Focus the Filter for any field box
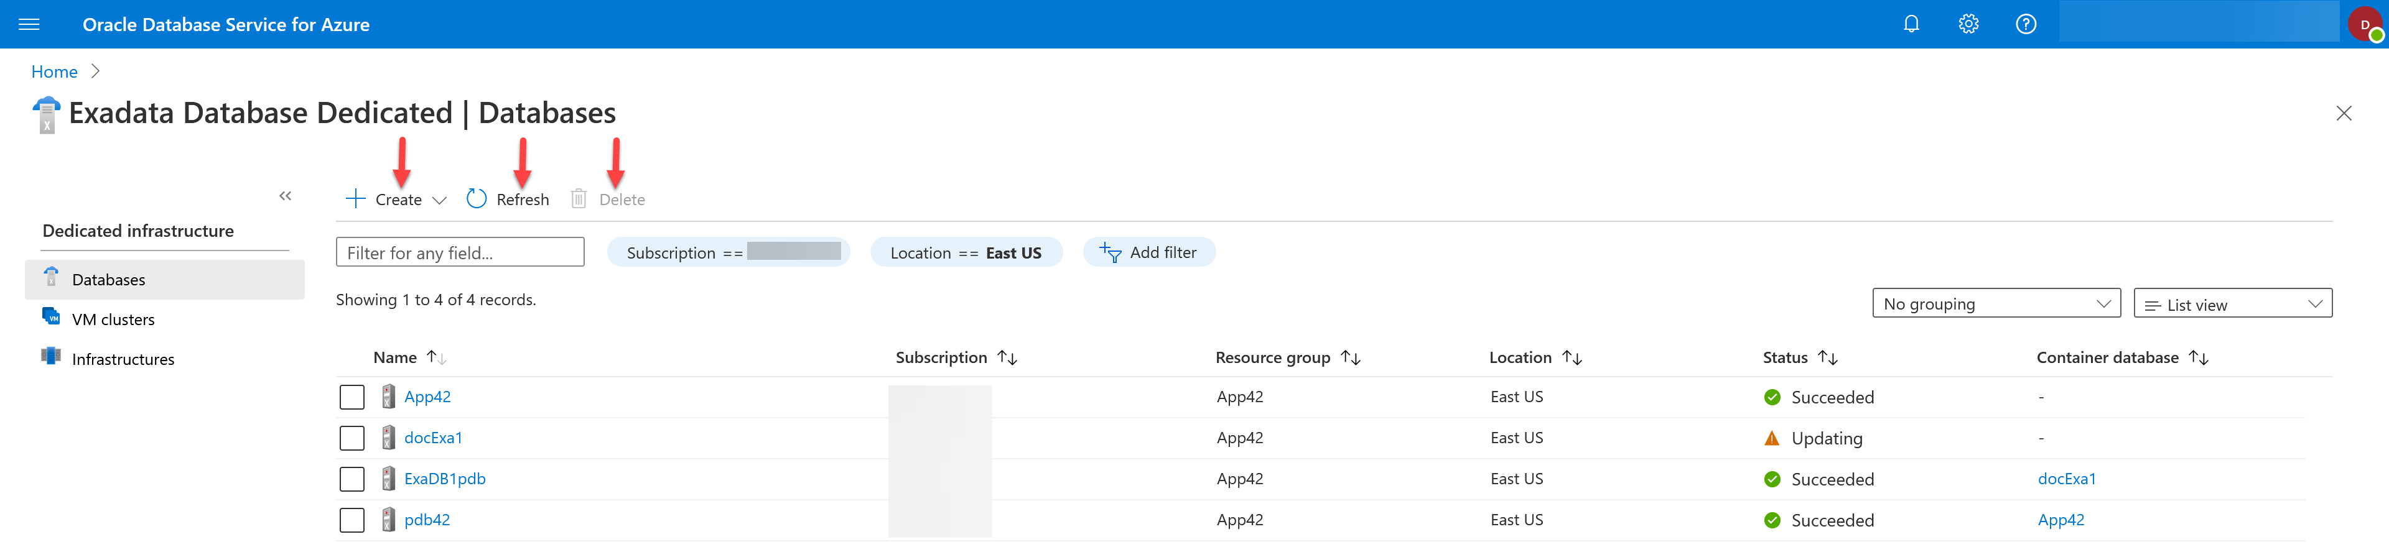The width and height of the screenshot is (2389, 547). point(460,252)
